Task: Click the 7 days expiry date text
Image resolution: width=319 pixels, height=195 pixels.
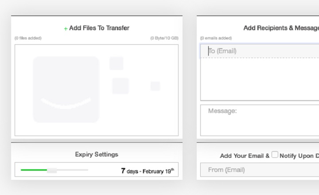Action: [x=147, y=171]
